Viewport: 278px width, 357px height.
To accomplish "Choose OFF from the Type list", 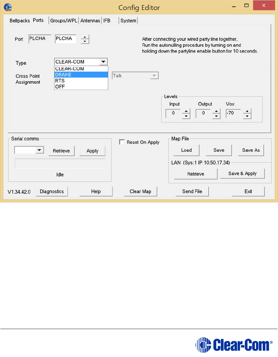I will tap(81, 87).
